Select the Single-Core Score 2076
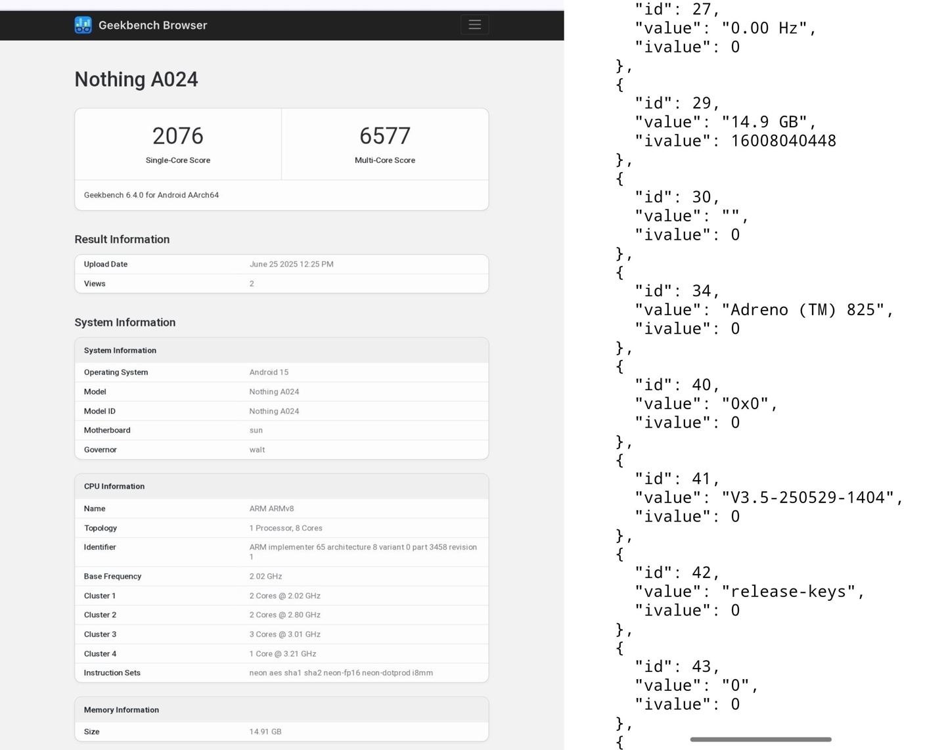This screenshot has height=750, width=946. 177,137
